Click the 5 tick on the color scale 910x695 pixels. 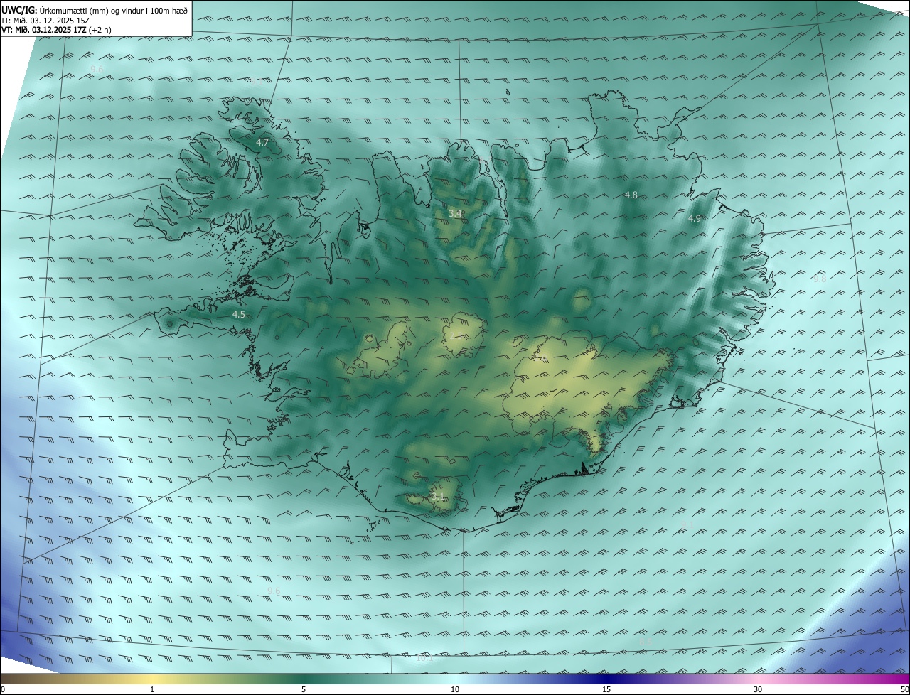coord(304,689)
